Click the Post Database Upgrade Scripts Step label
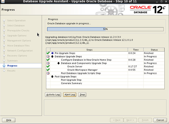 (81, 73)
